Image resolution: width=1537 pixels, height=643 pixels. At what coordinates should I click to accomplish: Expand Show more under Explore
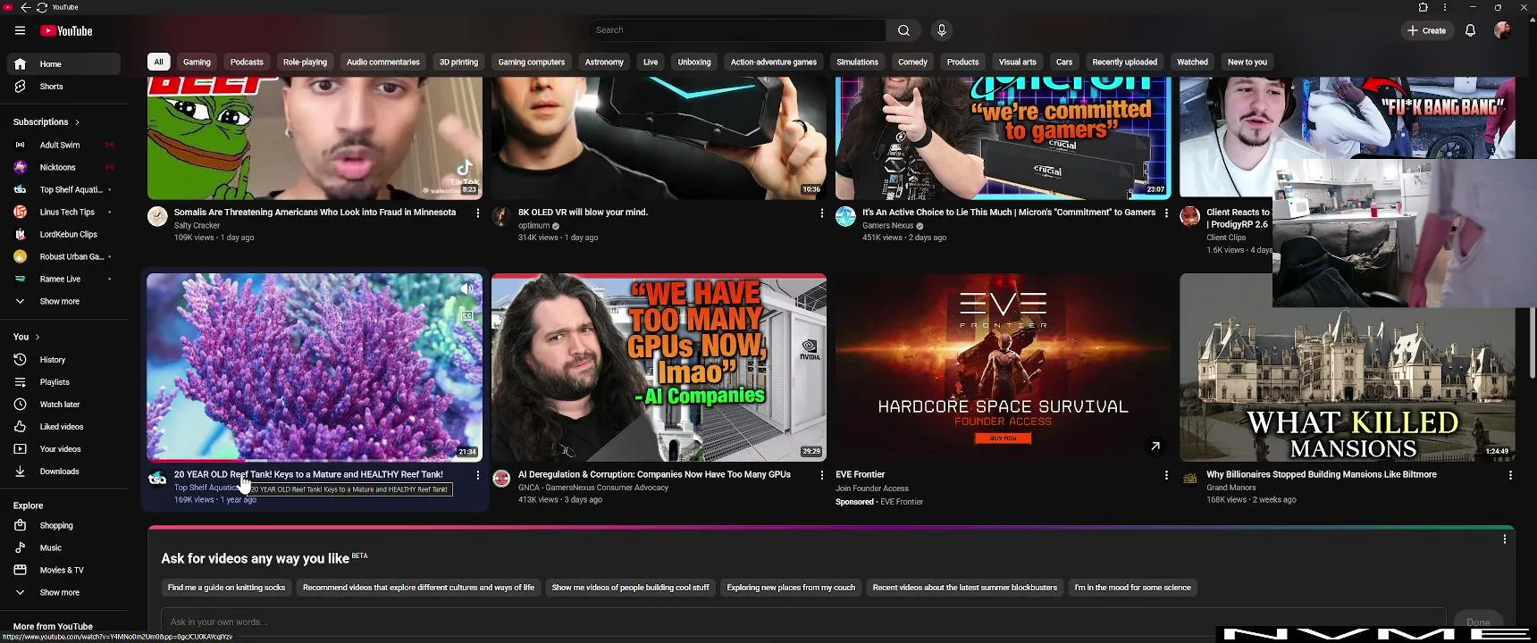click(63, 593)
